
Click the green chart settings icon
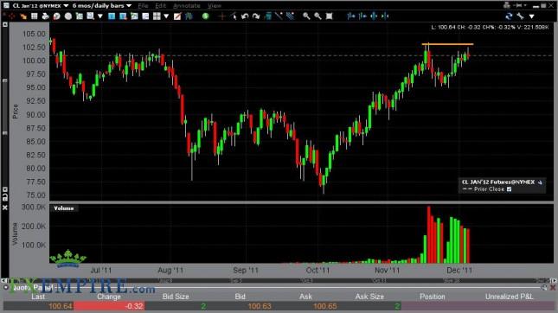tap(80, 16)
